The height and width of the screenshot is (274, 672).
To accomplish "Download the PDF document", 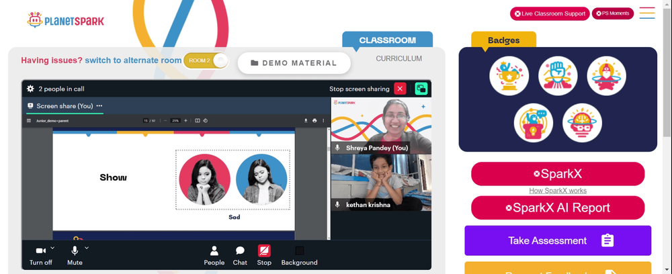I will 306,121.
